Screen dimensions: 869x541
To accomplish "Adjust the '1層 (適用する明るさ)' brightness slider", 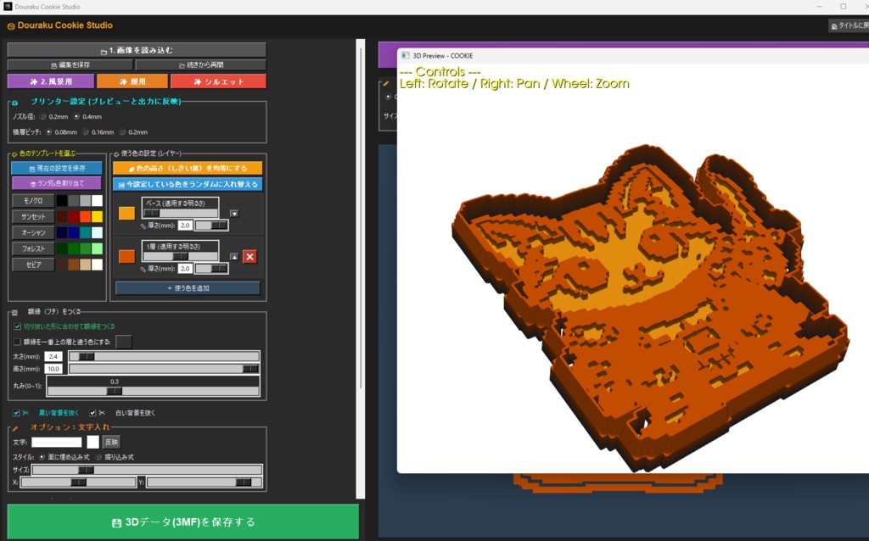I will pos(181,256).
